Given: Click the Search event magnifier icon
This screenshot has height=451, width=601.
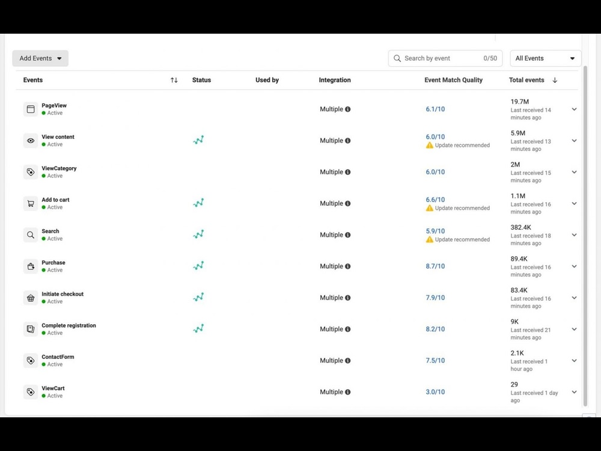Looking at the screenshot, I should [31, 235].
